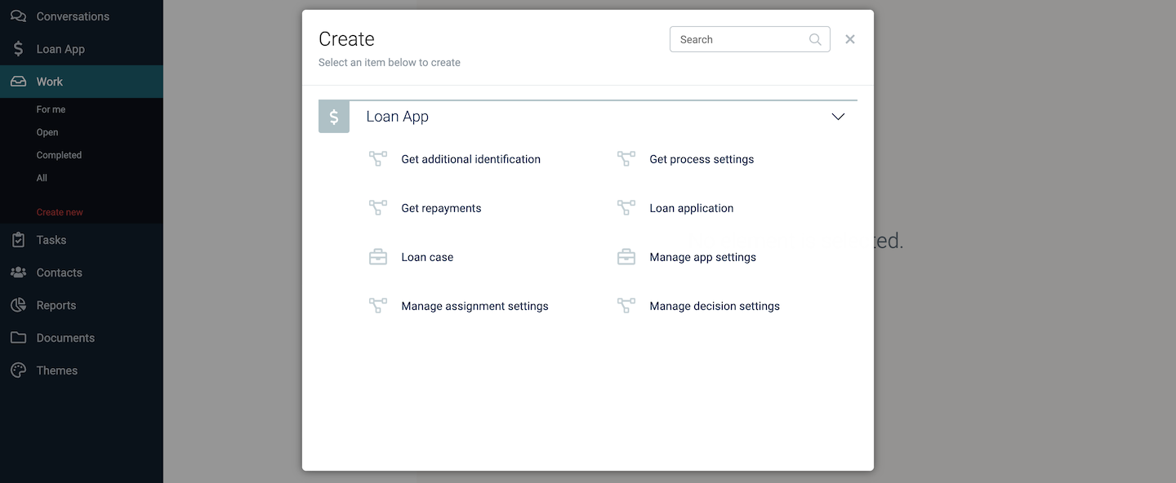Click the Reports pie chart icon
The image size is (1176, 483).
point(18,305)
